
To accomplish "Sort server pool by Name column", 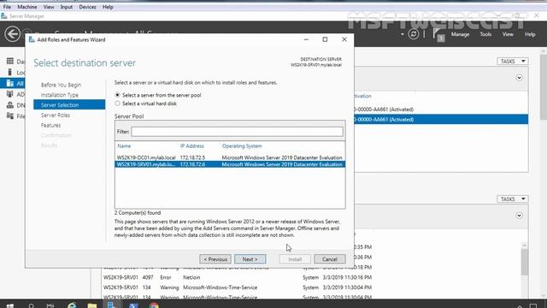I will point(124,146).
